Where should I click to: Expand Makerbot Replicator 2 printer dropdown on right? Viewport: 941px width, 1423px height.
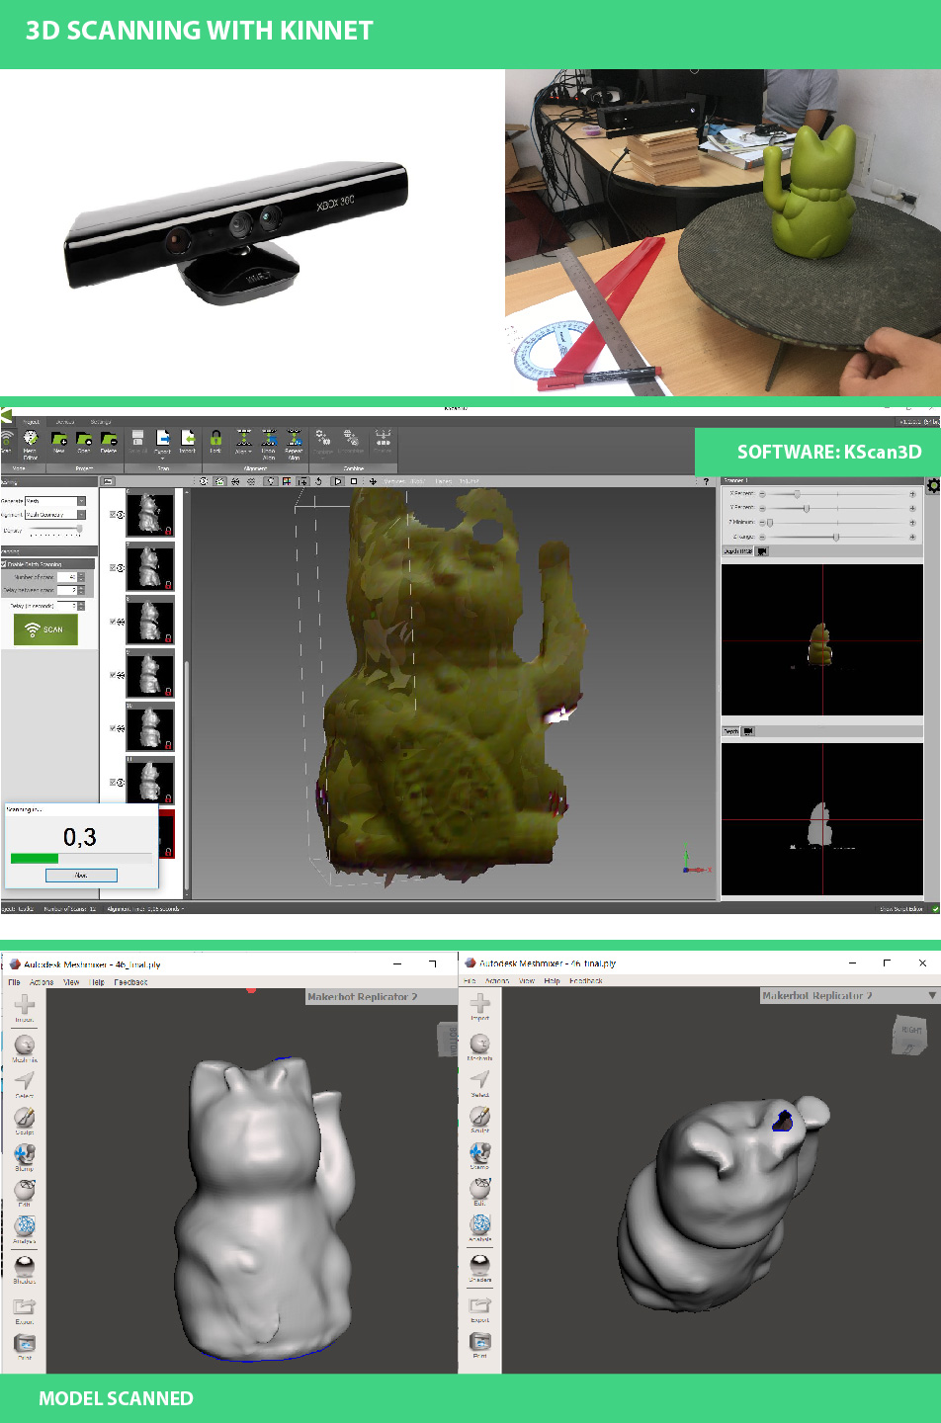click(932, 996)
